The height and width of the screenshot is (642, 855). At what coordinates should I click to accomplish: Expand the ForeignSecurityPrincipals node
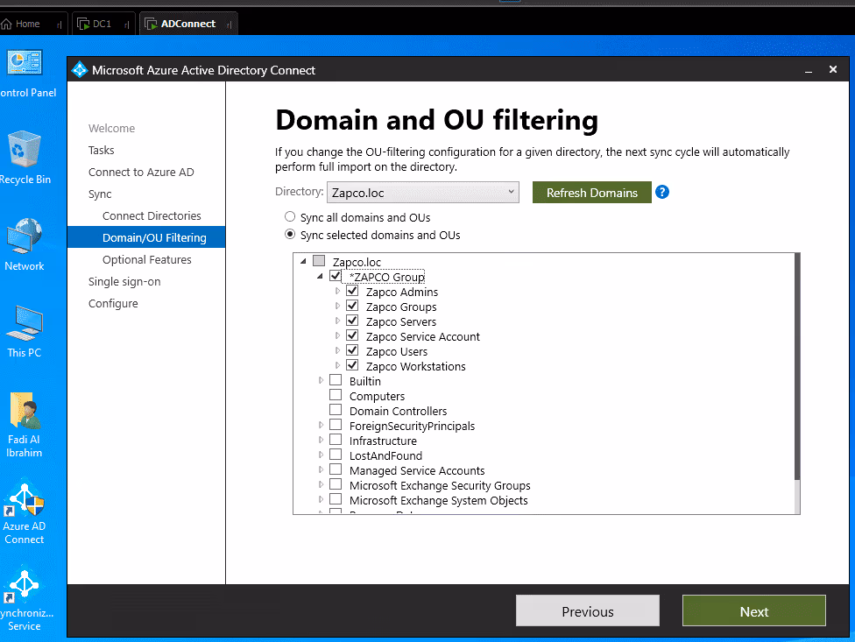pyautogui.click(x=321, y=425)
